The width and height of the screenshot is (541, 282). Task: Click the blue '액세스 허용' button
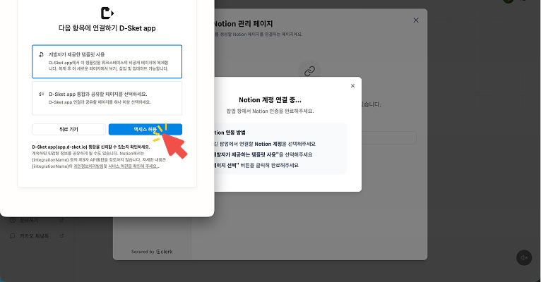click(145, 130)
